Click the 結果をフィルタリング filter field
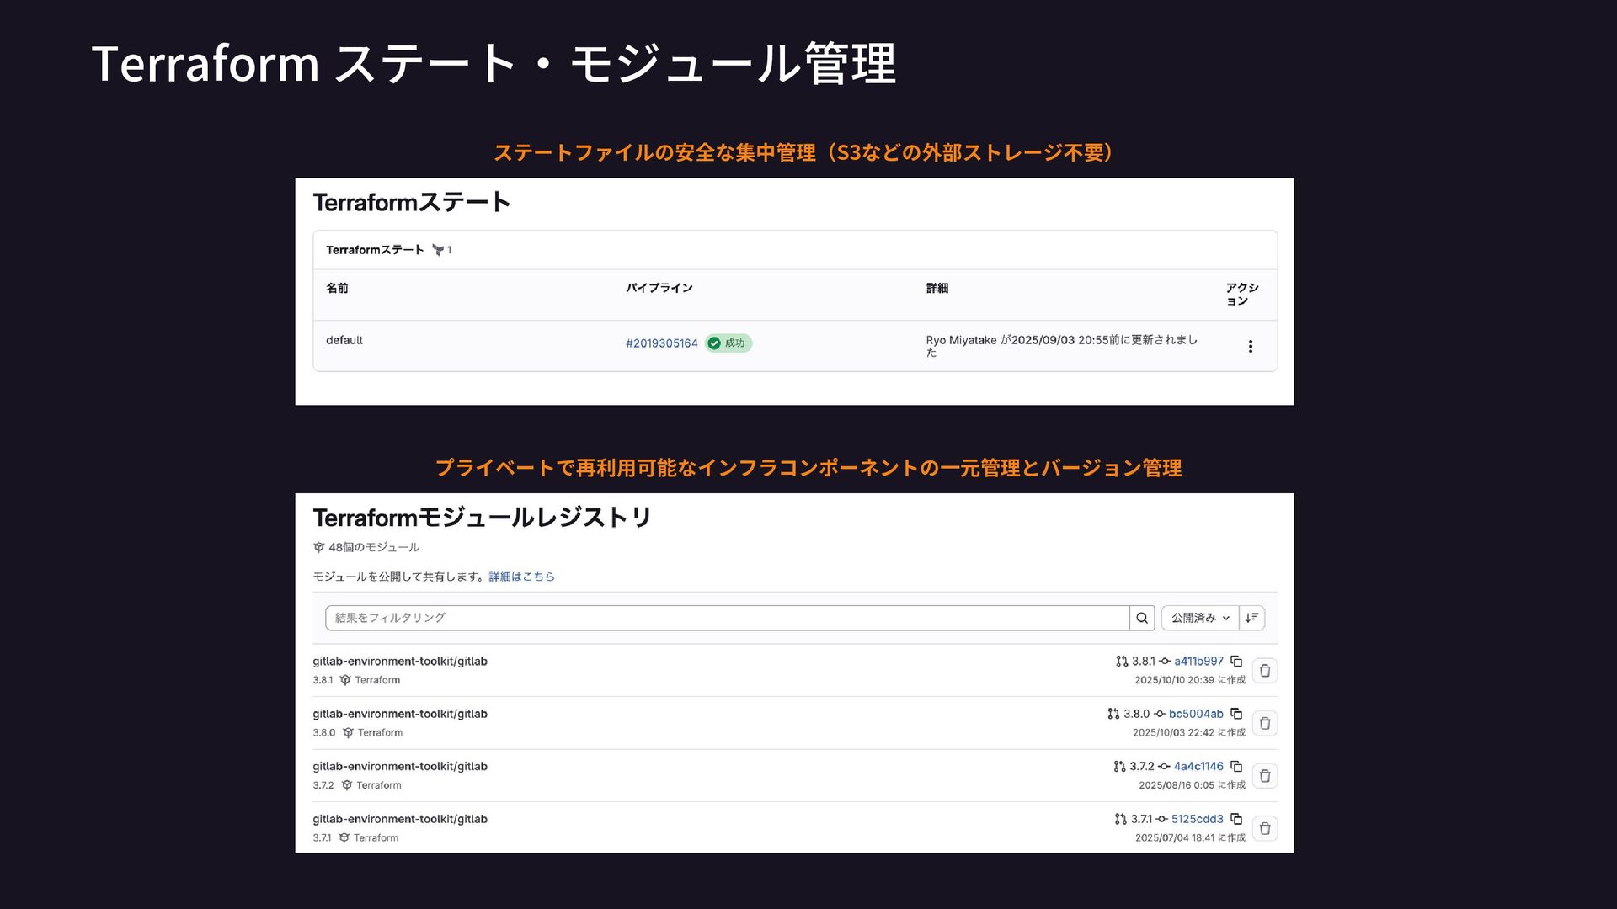This screenshot has height=909, width=1617. click(726, 618)
